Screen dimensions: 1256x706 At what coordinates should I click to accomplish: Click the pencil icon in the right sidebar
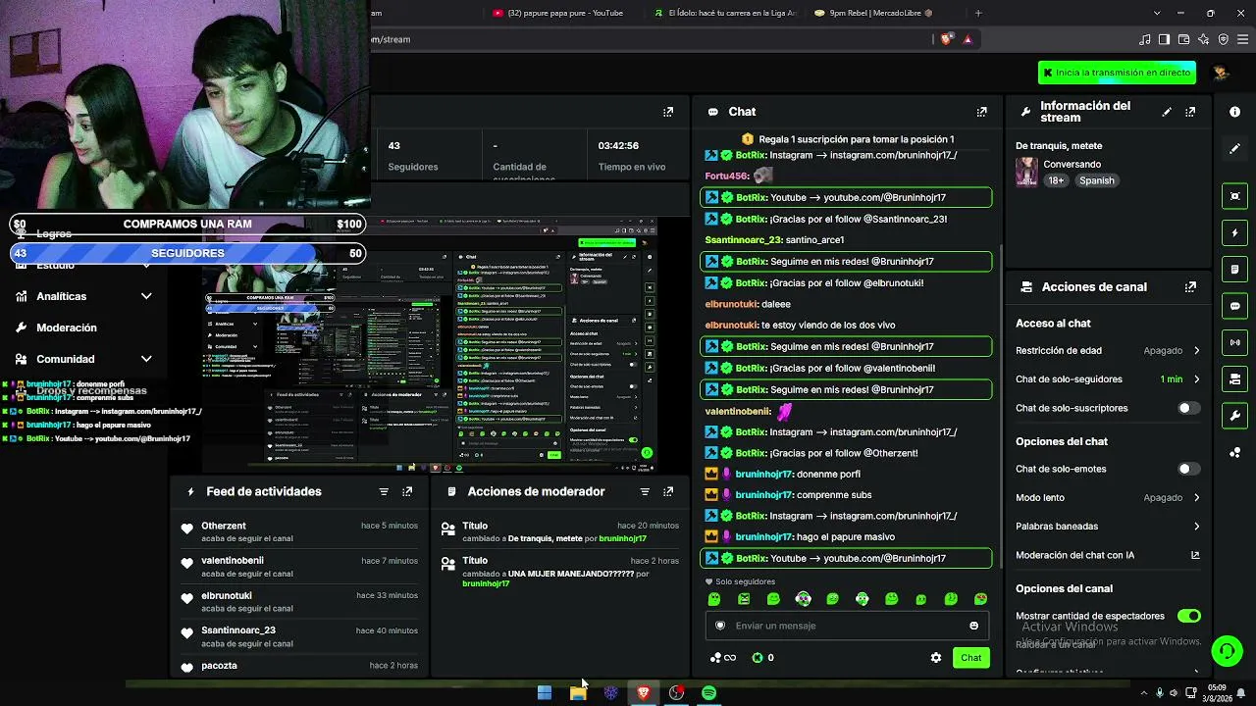tap(1234, 149)
